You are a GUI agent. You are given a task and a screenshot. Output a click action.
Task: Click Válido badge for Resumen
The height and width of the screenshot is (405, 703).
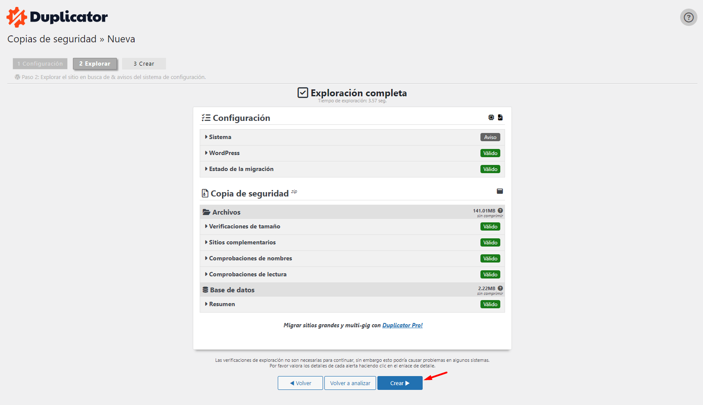tap(490, 304)
